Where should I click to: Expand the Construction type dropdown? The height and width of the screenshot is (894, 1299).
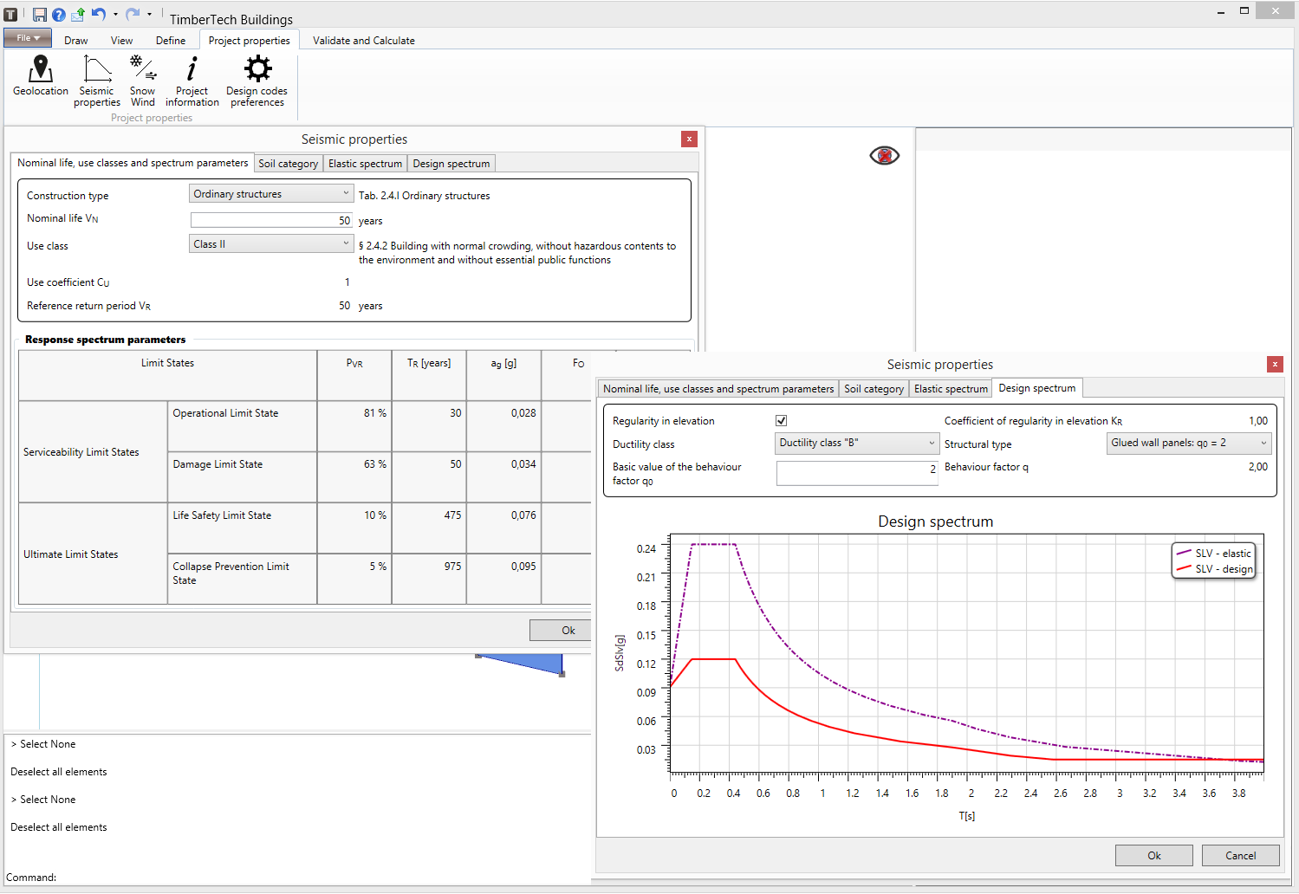tap(271, 194)
